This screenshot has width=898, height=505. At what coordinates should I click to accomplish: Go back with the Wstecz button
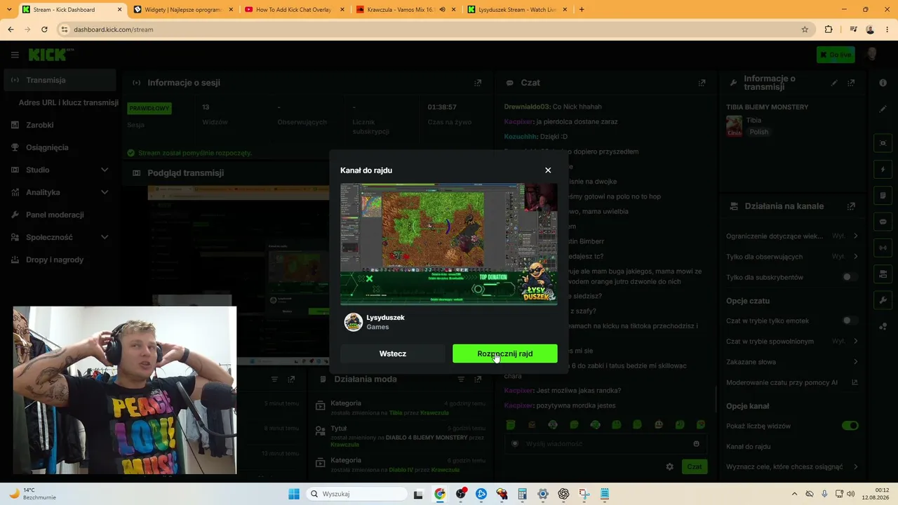(x=393, y=353)
